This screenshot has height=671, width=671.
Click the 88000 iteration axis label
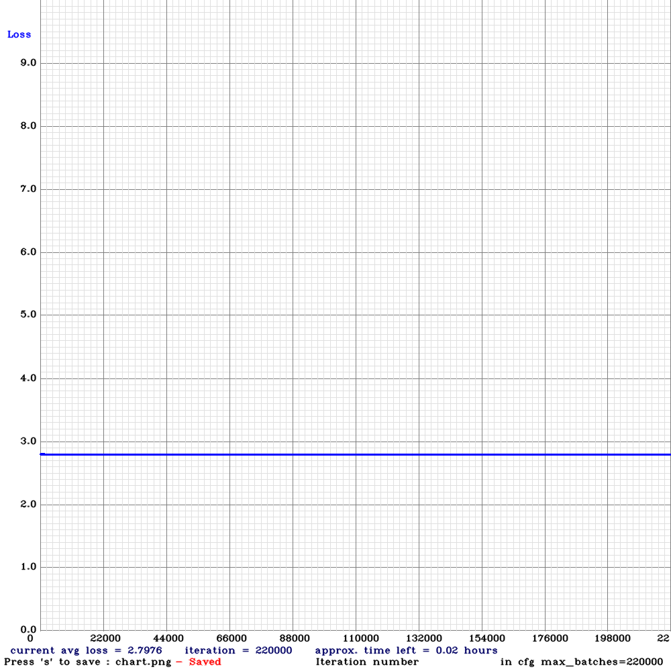(295, 639)
